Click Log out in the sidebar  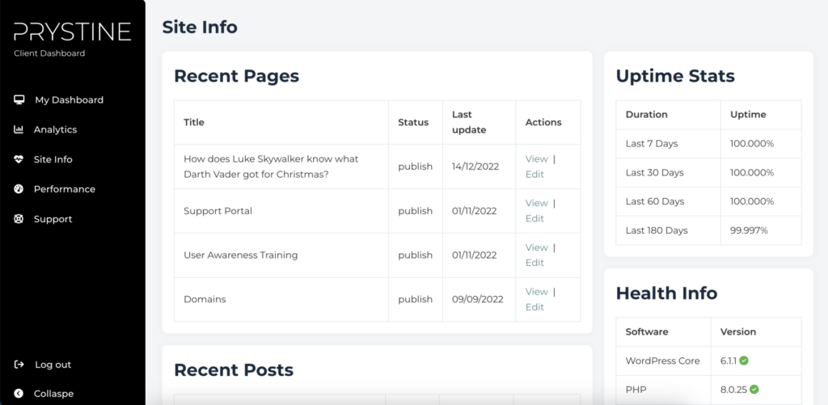pos(53,365)
